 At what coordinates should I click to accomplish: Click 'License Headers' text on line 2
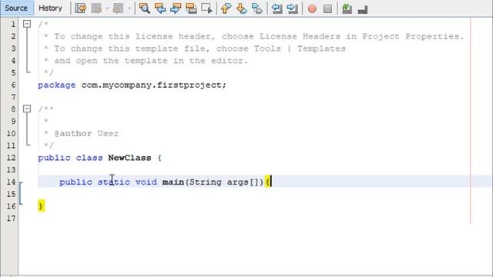click(300, 36)
